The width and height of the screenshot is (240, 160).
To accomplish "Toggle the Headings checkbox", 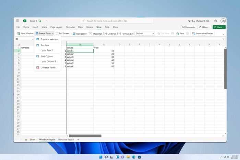I will pos(91,34).
